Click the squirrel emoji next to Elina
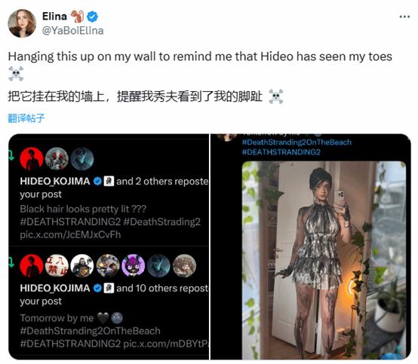418x364 pixels. 78,17
